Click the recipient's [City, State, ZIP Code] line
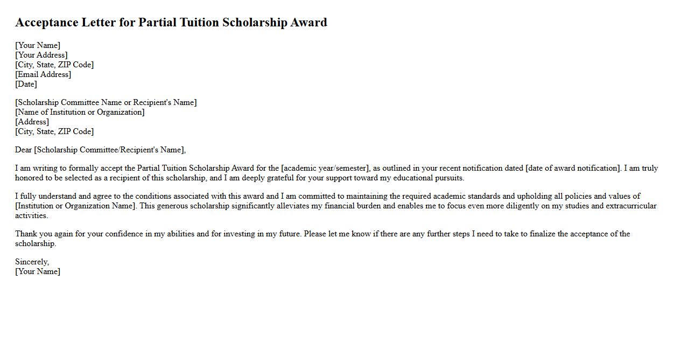Viewport: 688px width, 350px height. tap(54, 131)
